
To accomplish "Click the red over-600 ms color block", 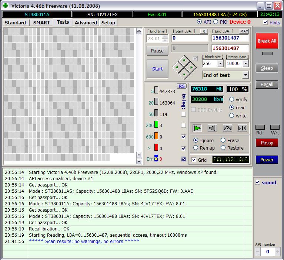I will 156,147.
